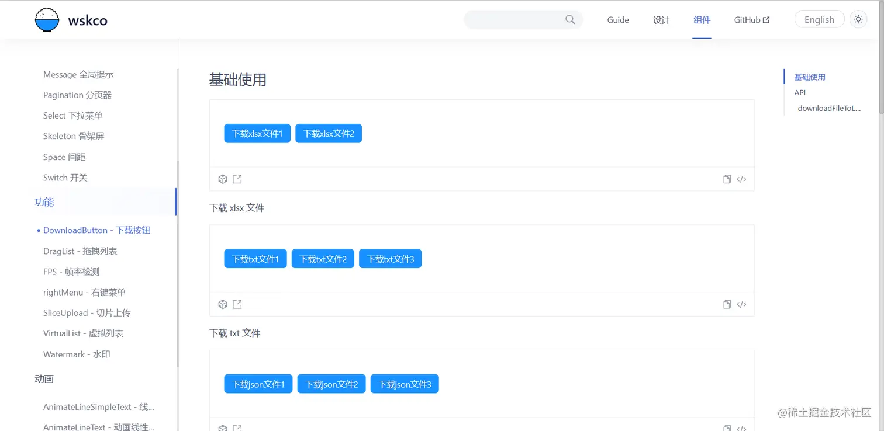Select the 组件 nav tab
The image size is (884, 431).
pyautogui.click(x=702, y=20)
